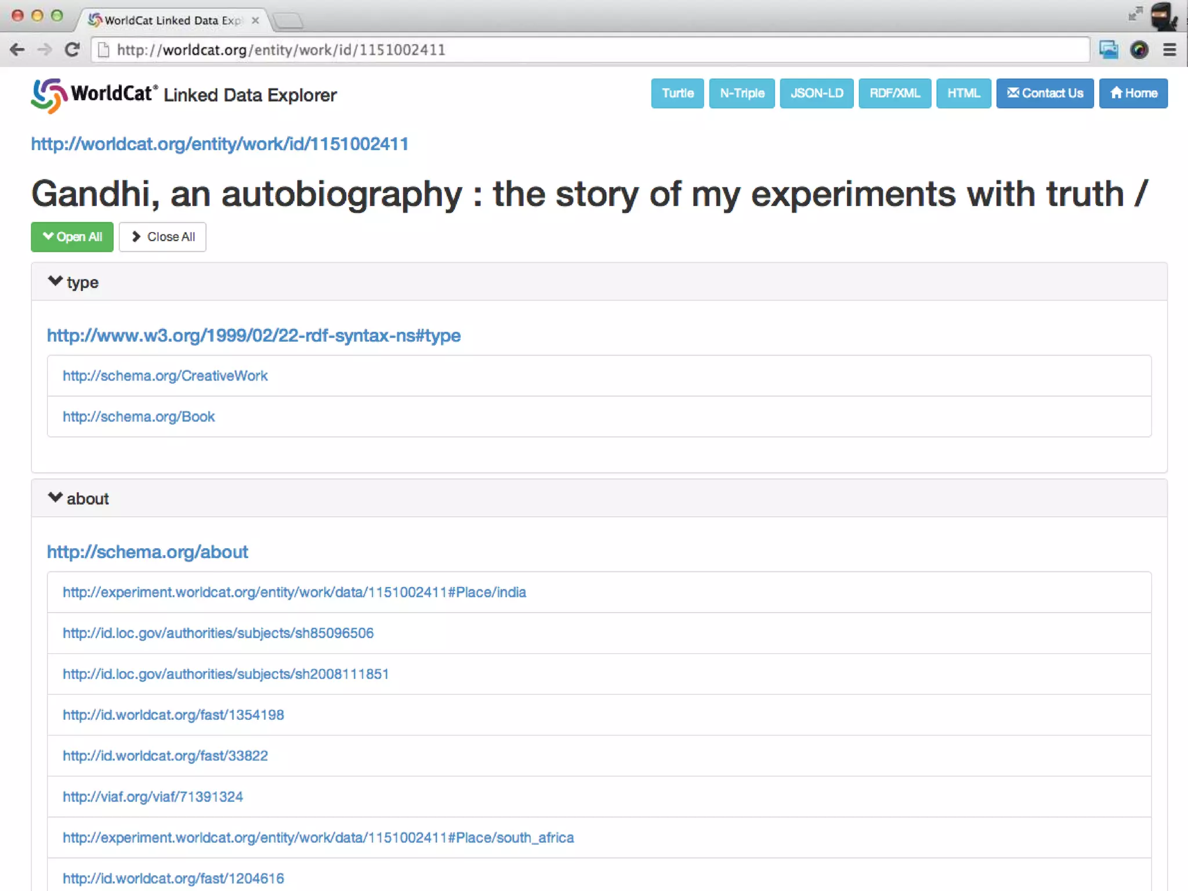Screen dimensions: 1188x891
Task: Switch to JSON-LD format view
Action: (x=816, y=93)
